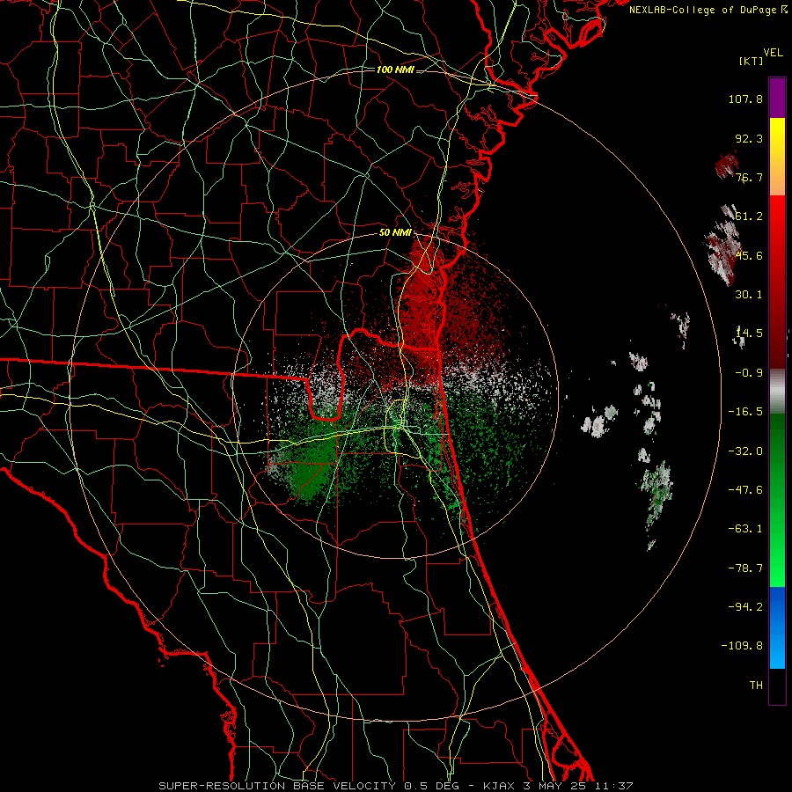Pick the purple segment of the color bar
This screenshot has width=792, height=792.
pos(777,98)
